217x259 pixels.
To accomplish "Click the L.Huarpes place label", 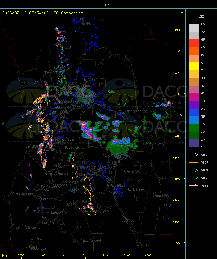I will 136,189.
